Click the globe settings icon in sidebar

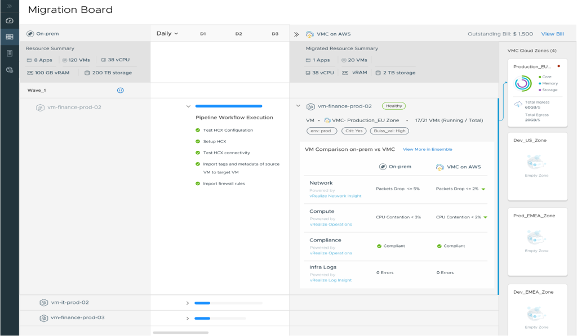pyautogui.click(x=9, y=70)
